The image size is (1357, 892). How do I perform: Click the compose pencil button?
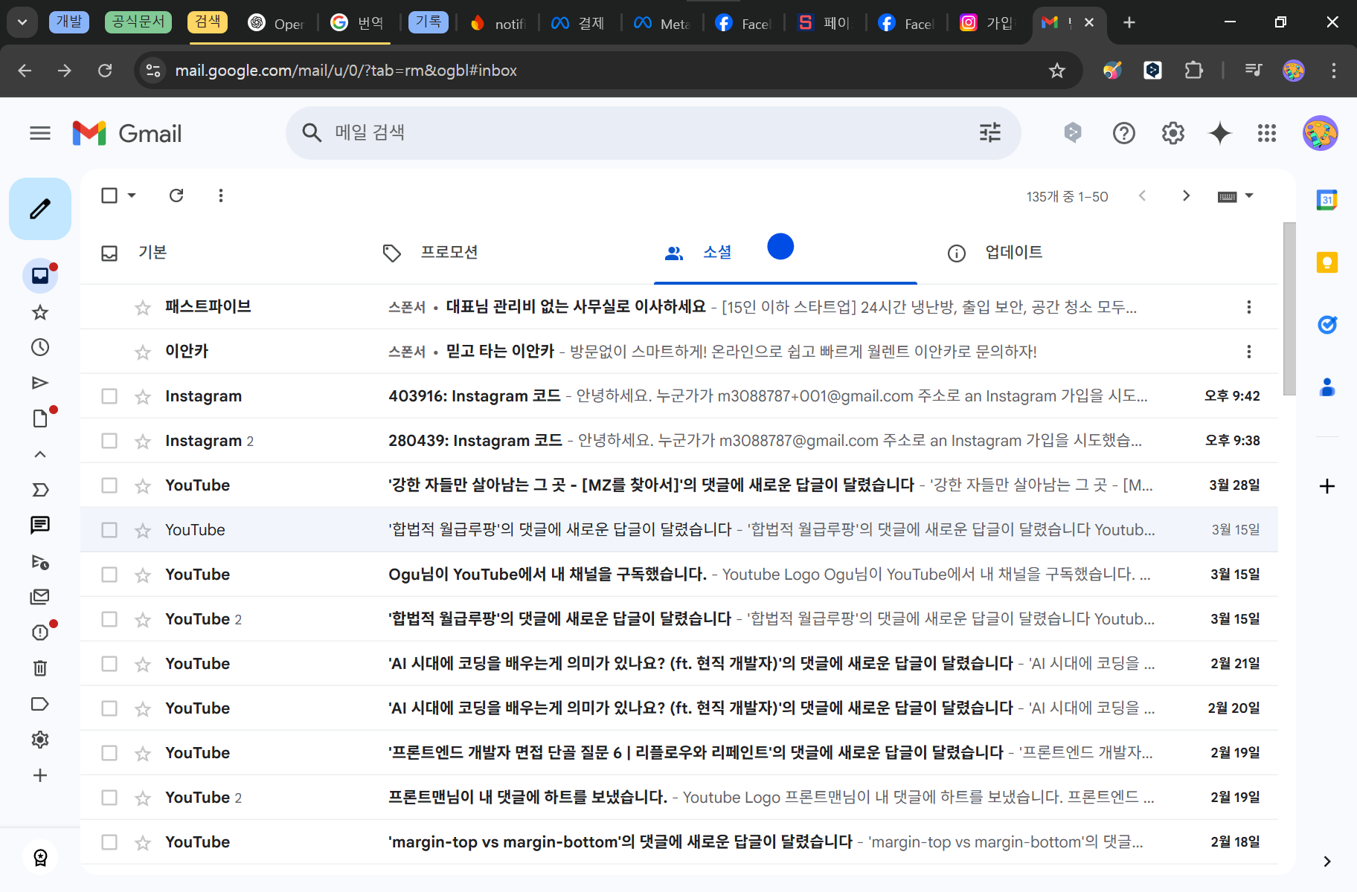[x=40, y=209]
